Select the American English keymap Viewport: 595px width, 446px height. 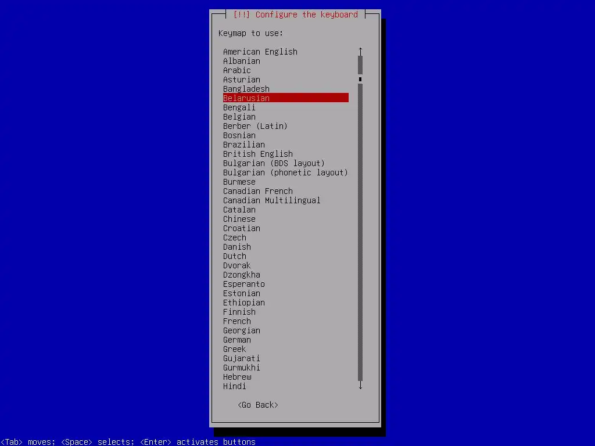(x=286, y=52)
